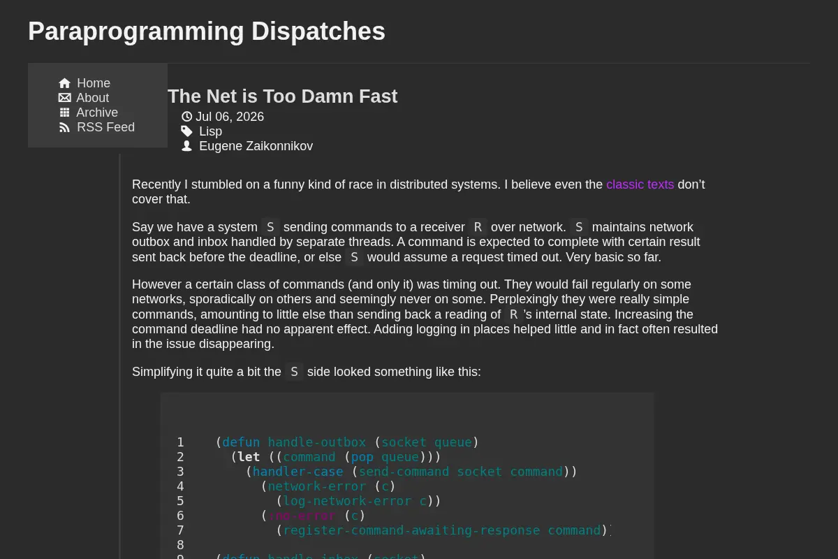
Task: Select the Lisp tag link
Action: (210, 131)
